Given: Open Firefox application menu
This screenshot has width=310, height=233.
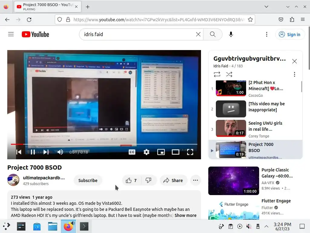Looking at the screenshot, I should [x=303, y=19].
